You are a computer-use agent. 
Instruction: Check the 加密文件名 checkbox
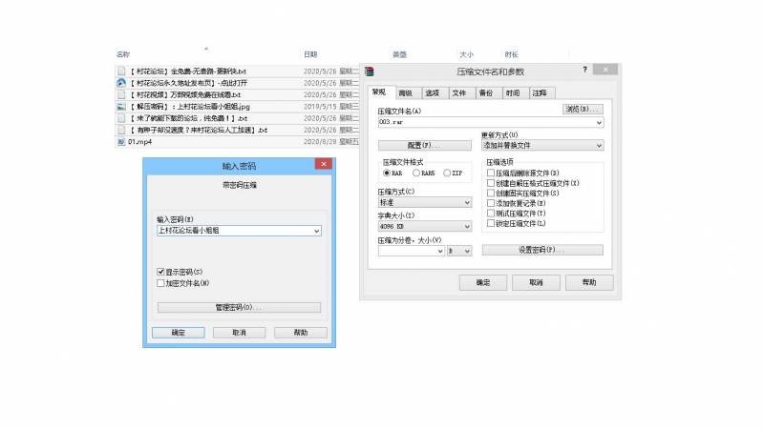[160, 283]
